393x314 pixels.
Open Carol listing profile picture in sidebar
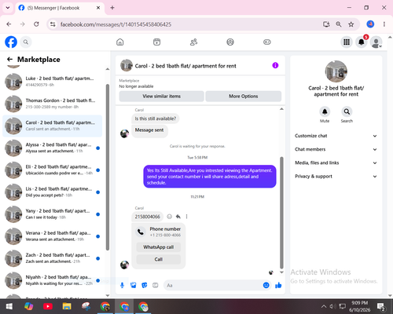pyautogui.click(x=336, y=71)
